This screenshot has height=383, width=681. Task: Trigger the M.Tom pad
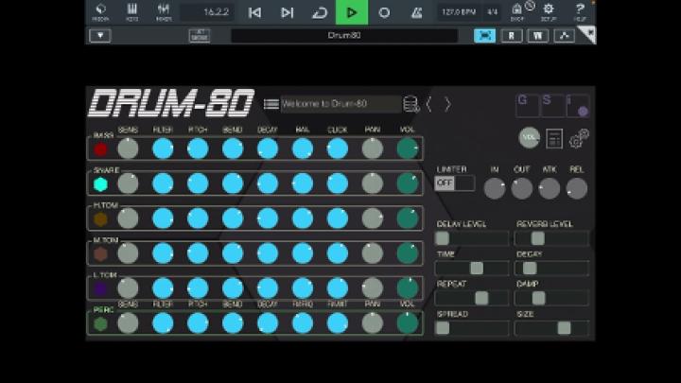[x=101, y=254]
